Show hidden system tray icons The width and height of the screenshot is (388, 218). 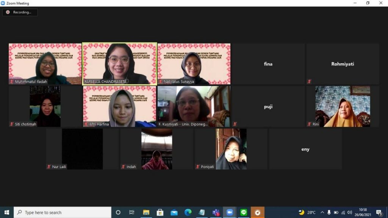322,212
